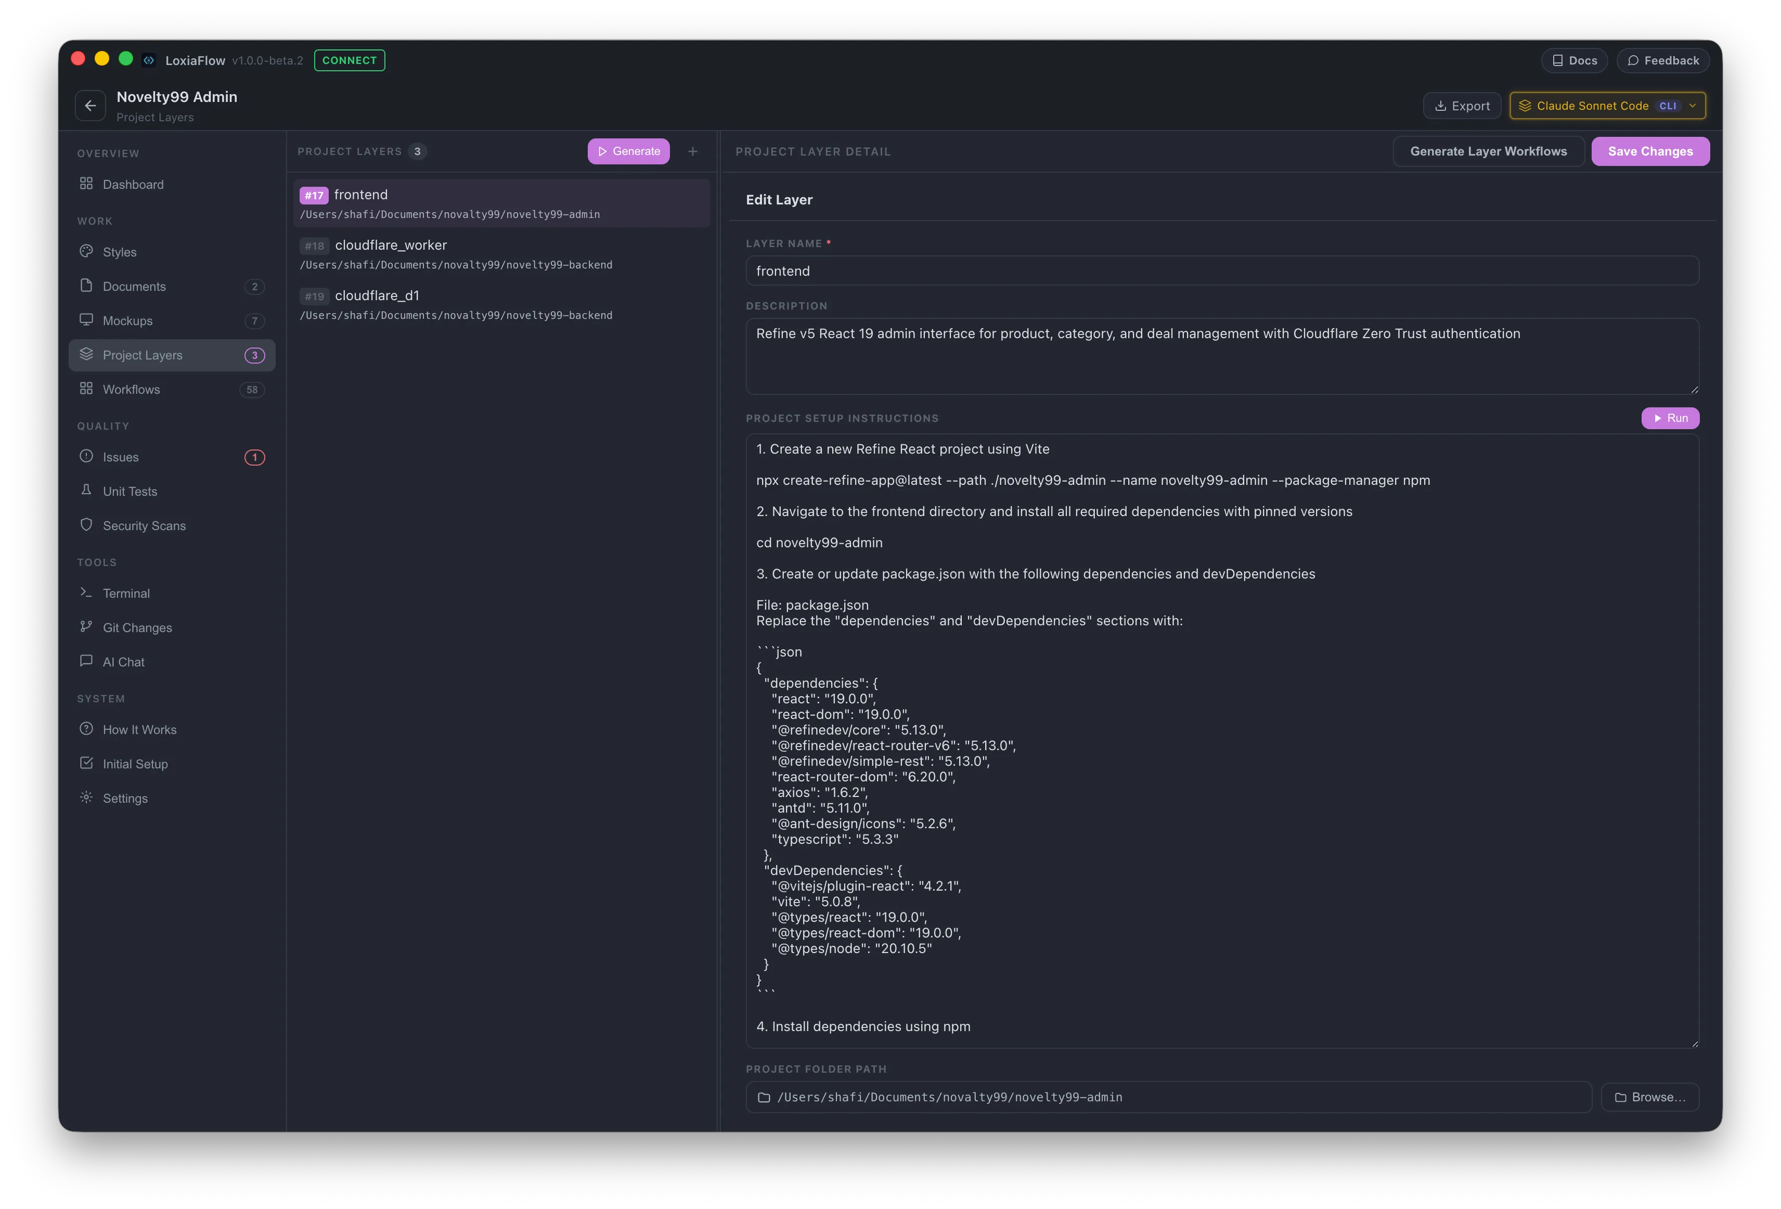Click the Run button for setup instructions
Viewport: 1781px width, 1209px height.
tap(1670, 419)
